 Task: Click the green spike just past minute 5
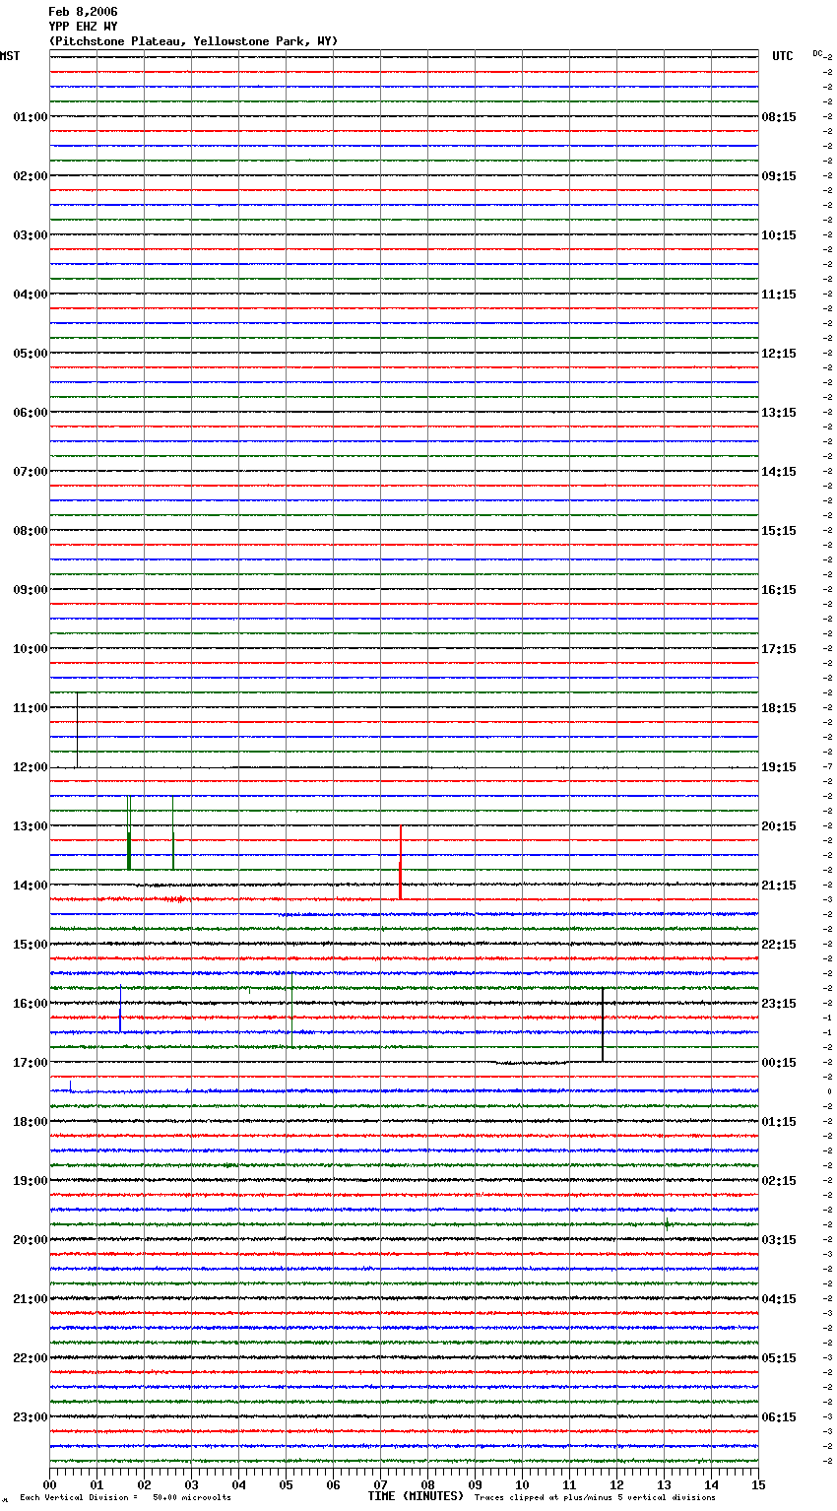291,1010
